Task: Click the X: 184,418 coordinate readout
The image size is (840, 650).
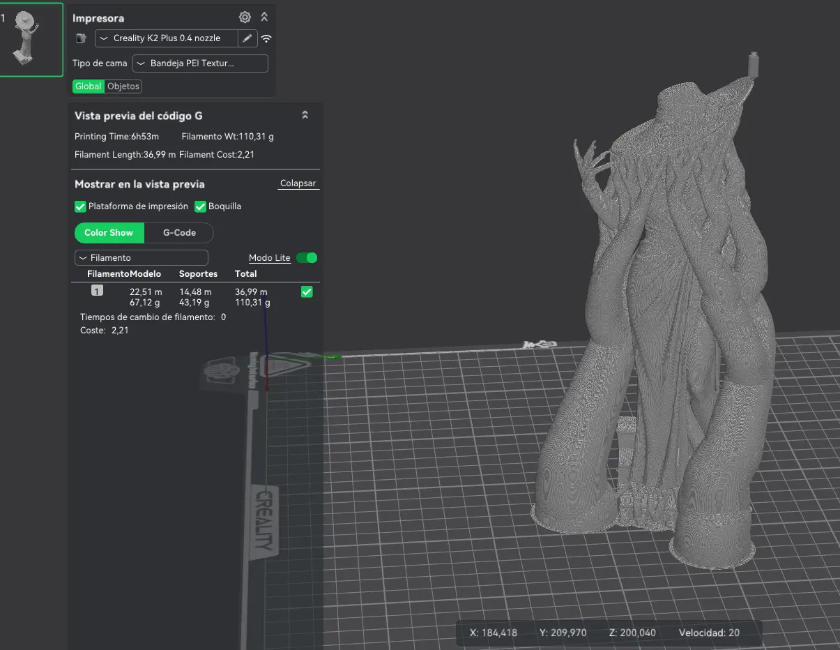Action: pyautogui.click(x=494, y=633)
